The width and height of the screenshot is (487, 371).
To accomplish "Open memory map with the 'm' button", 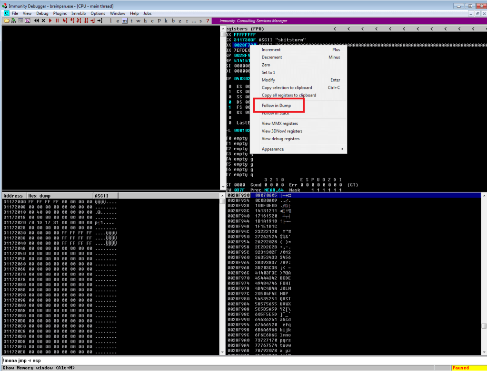I will coord(124,21).
